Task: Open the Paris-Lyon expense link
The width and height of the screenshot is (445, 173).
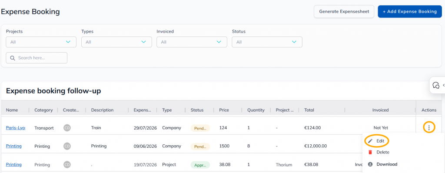Action: pos(16,128)
